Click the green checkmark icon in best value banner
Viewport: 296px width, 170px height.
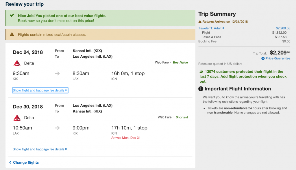click(x=12, y=16)
